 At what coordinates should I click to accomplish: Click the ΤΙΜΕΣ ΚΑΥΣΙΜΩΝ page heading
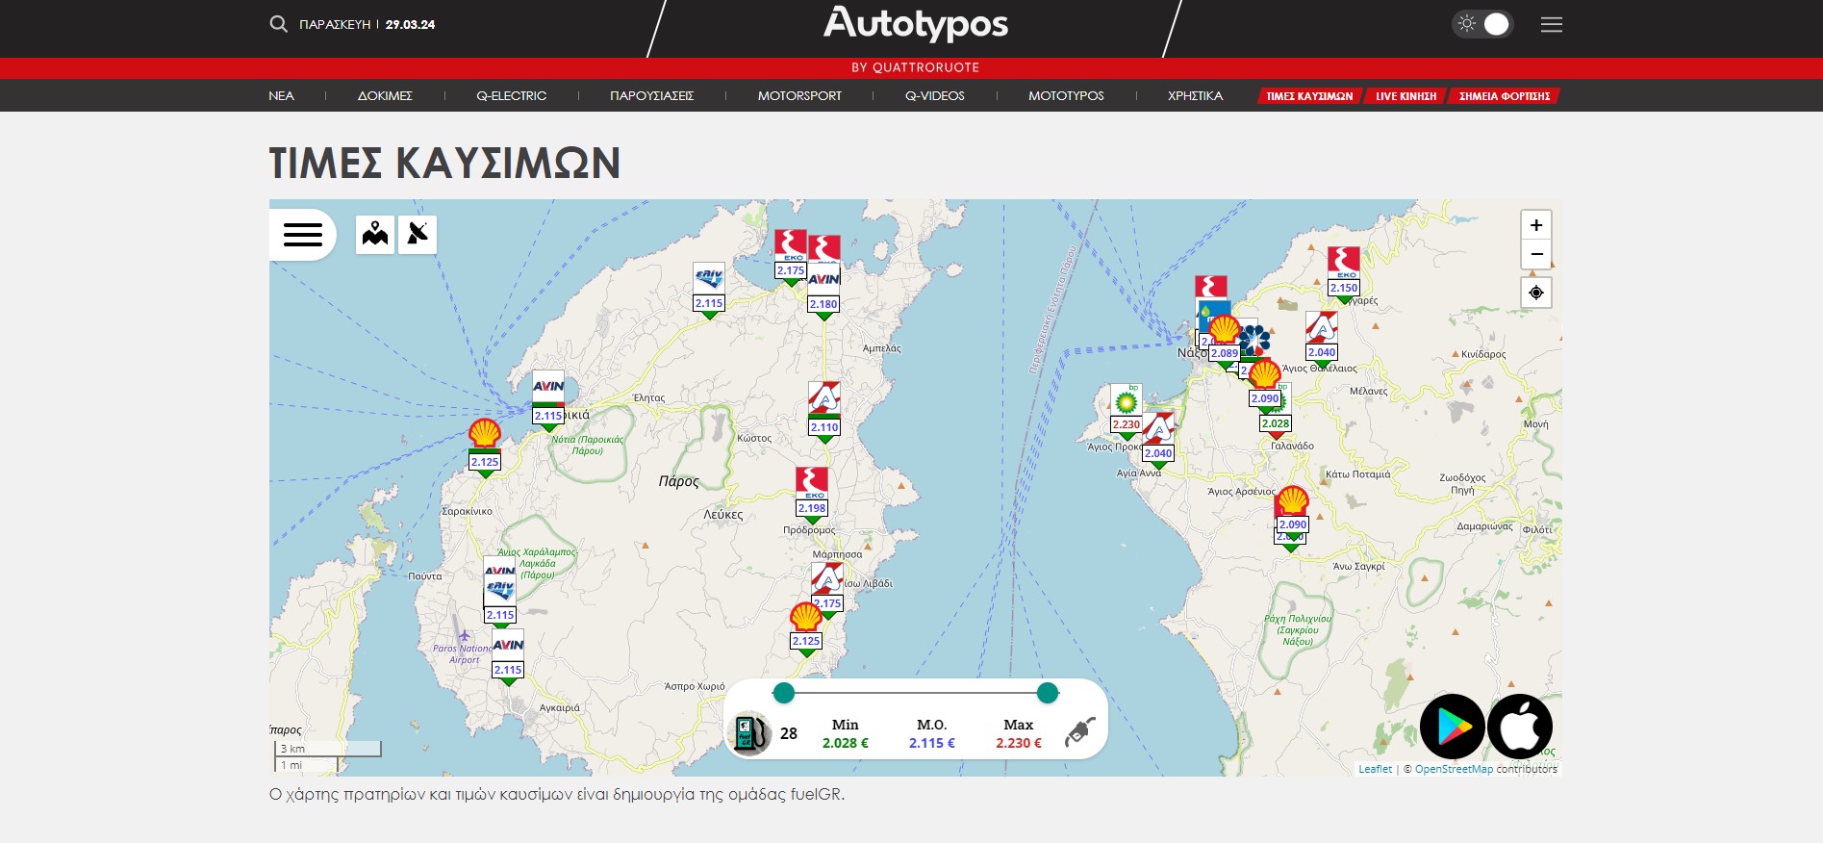point(444,163)
